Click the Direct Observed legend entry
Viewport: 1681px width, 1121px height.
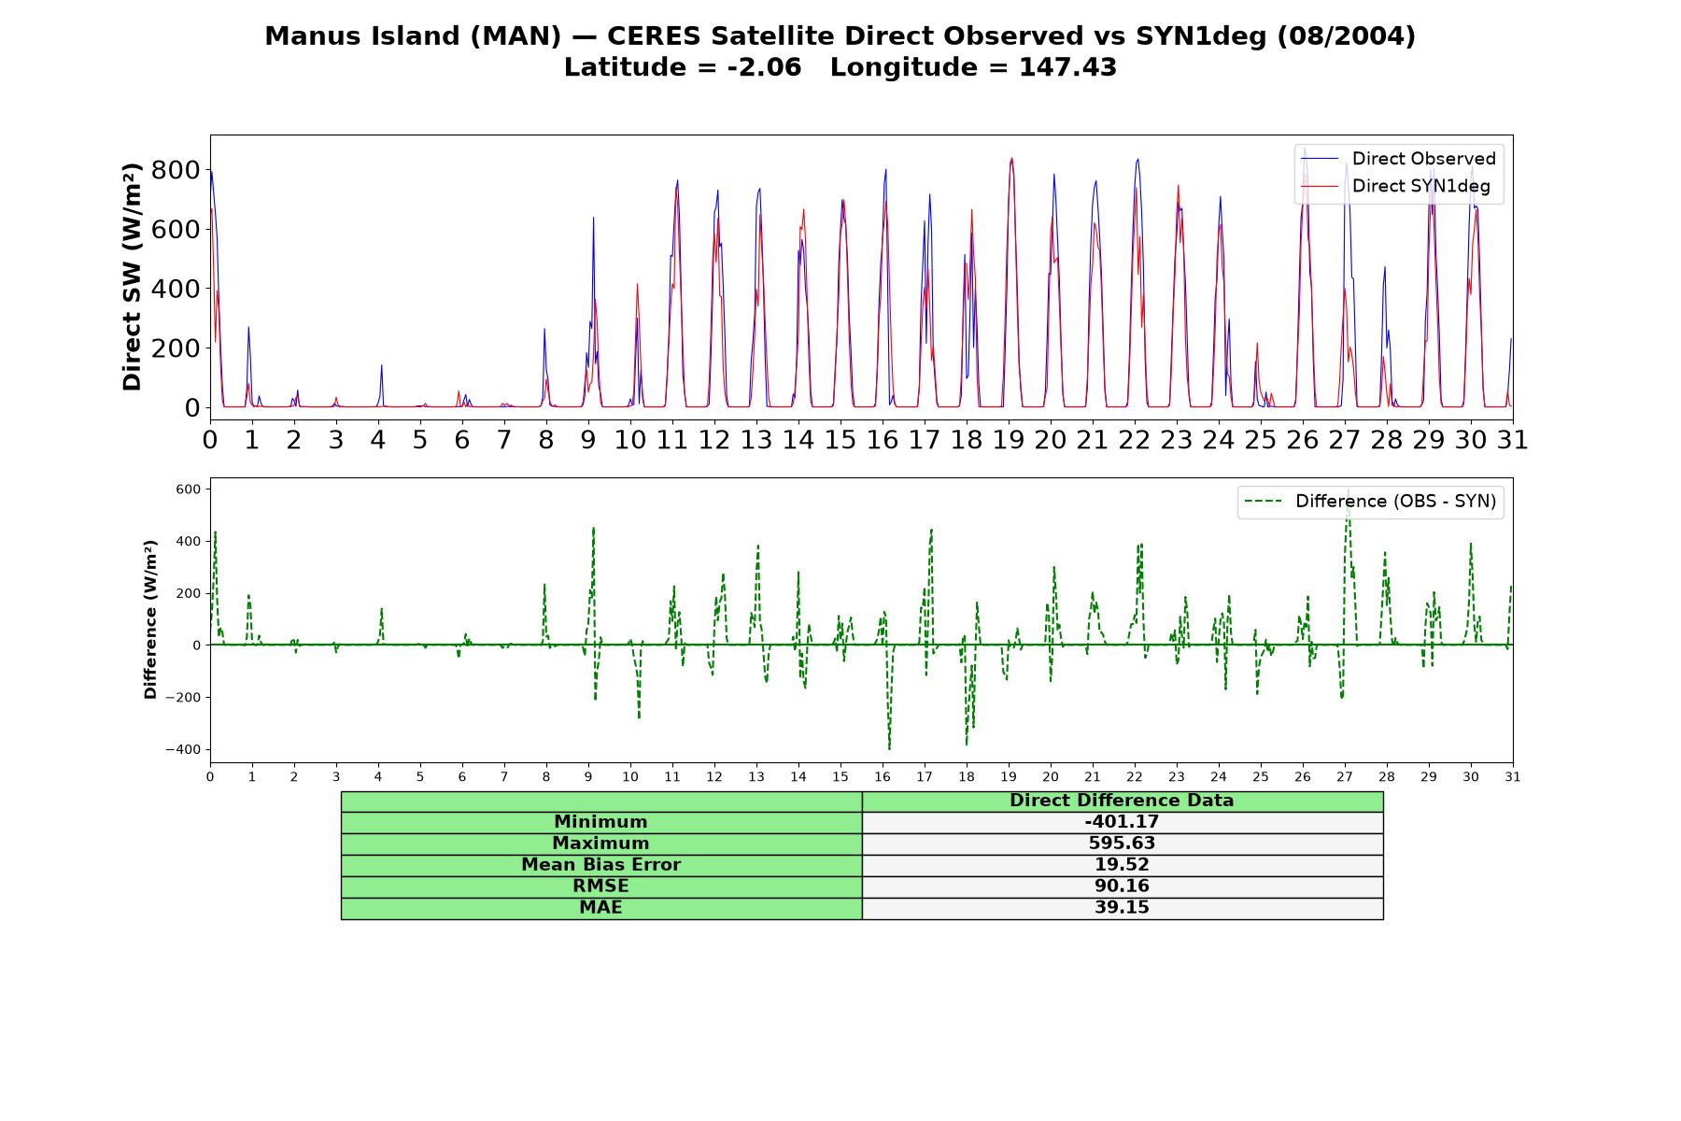1399,159
